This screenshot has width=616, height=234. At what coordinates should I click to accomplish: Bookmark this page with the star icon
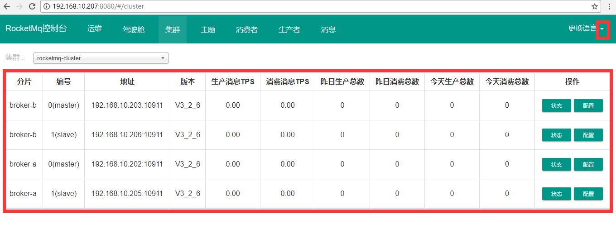pos(595,7)
